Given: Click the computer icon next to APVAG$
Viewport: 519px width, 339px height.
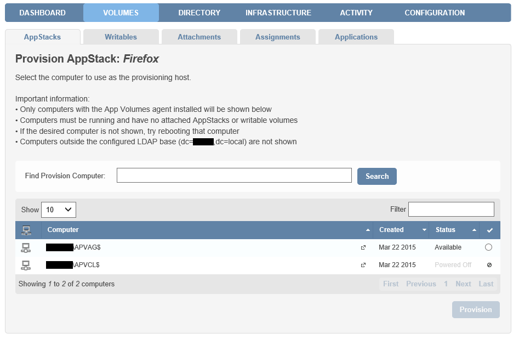Looking at the screenshot, I should point(26,247).
